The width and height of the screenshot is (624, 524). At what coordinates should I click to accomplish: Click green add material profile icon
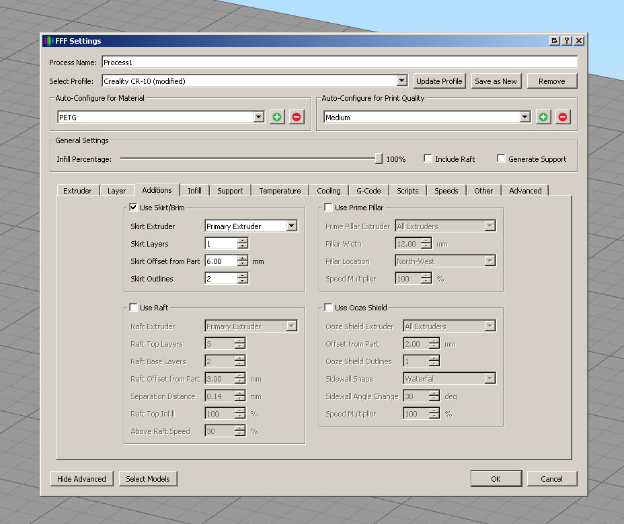277,117
